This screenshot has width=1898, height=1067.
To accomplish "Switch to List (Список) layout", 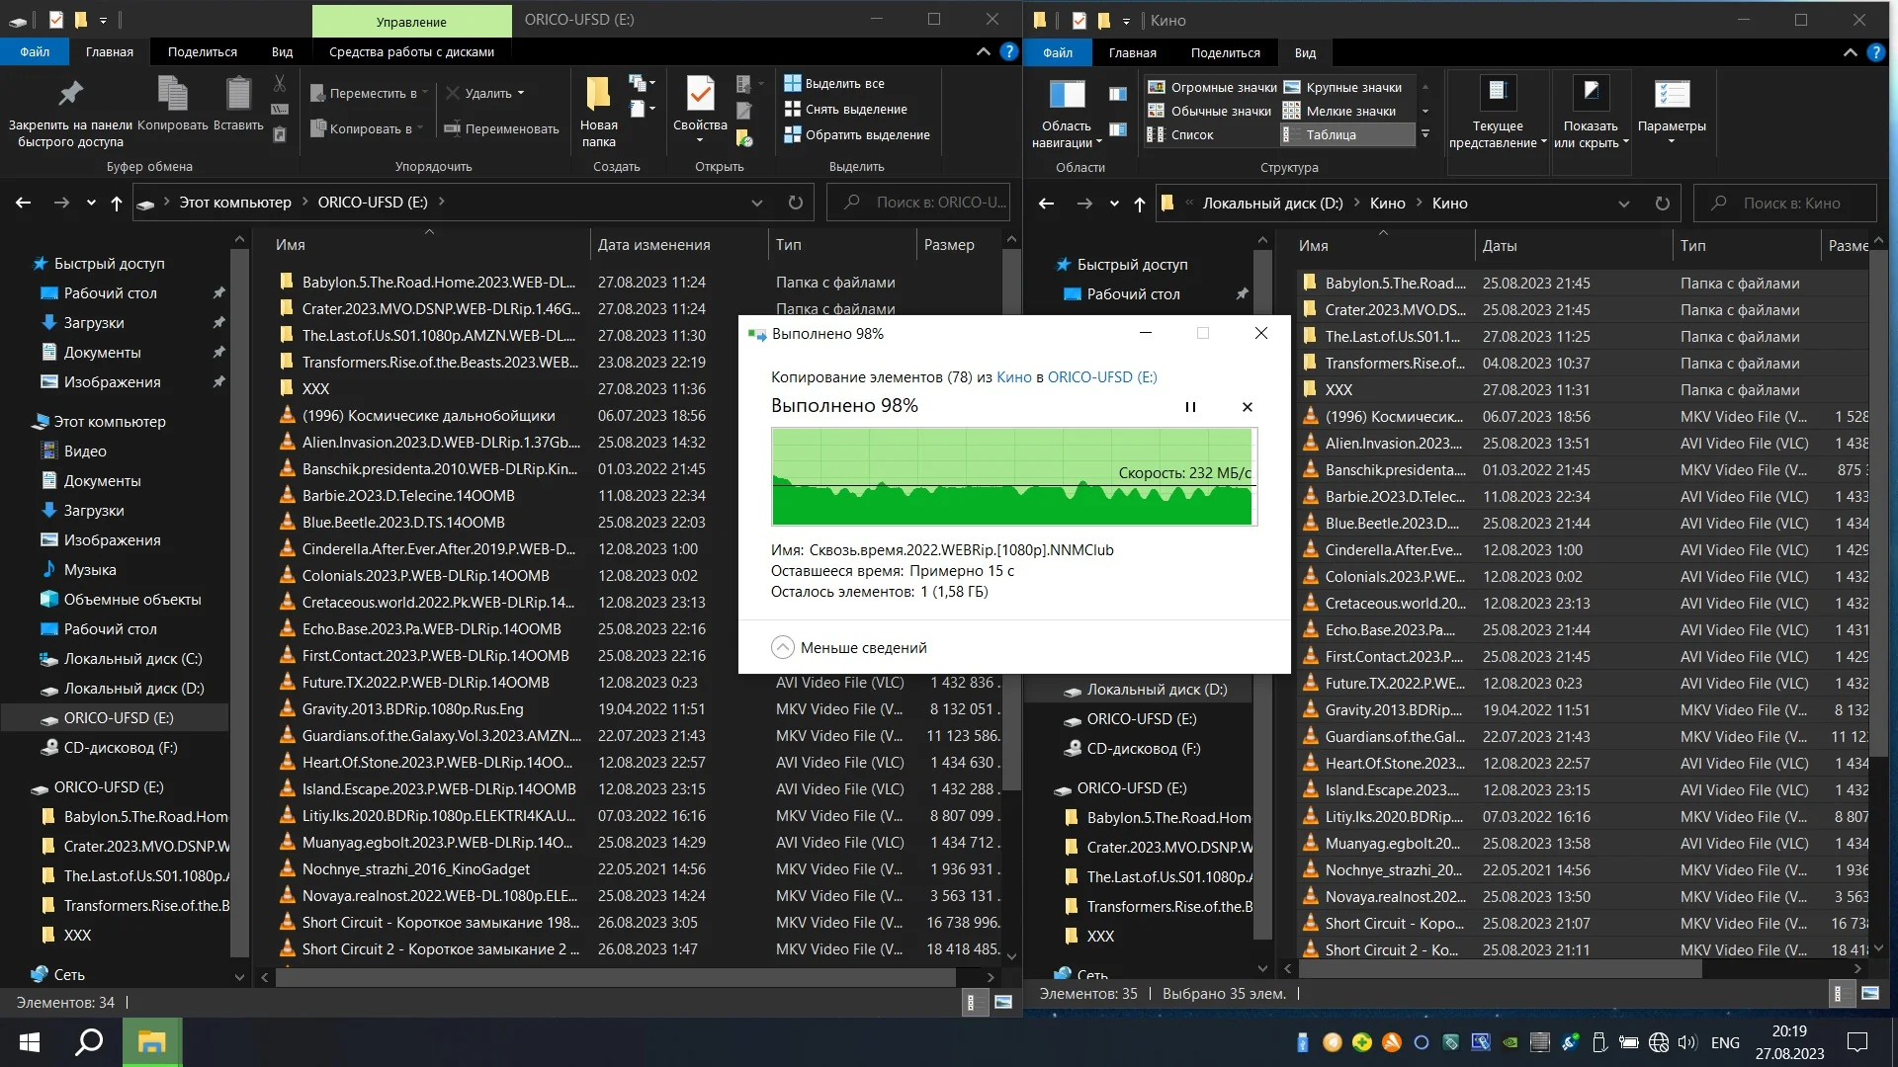I will click(x=1191, y=135).
